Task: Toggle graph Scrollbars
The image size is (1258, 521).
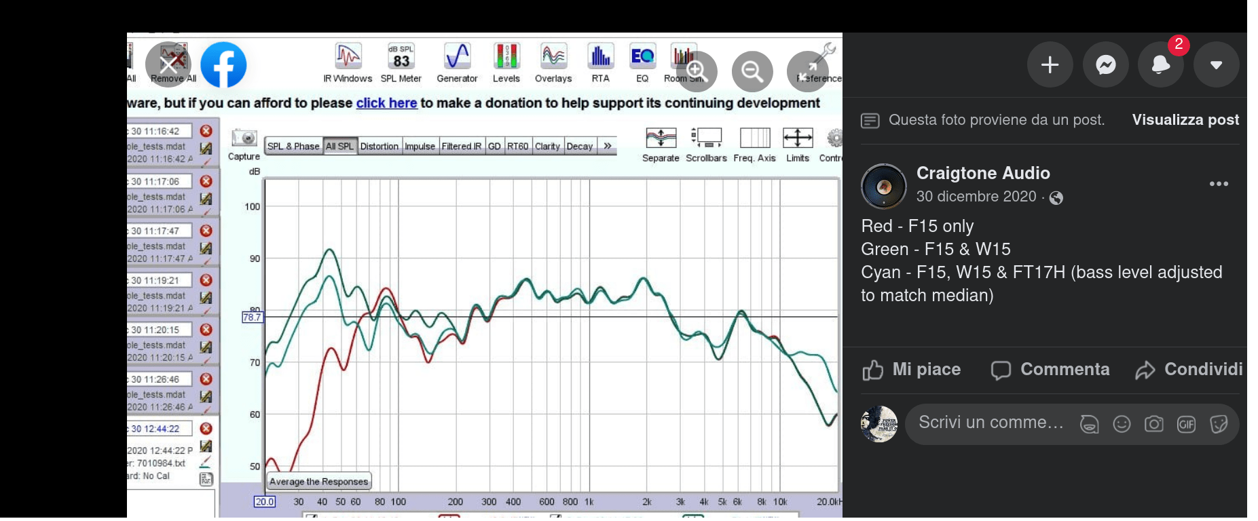Action: (x=706, y=145)
